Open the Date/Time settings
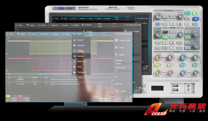The height and width of the screenshot is (121, 208). point(123,84)
